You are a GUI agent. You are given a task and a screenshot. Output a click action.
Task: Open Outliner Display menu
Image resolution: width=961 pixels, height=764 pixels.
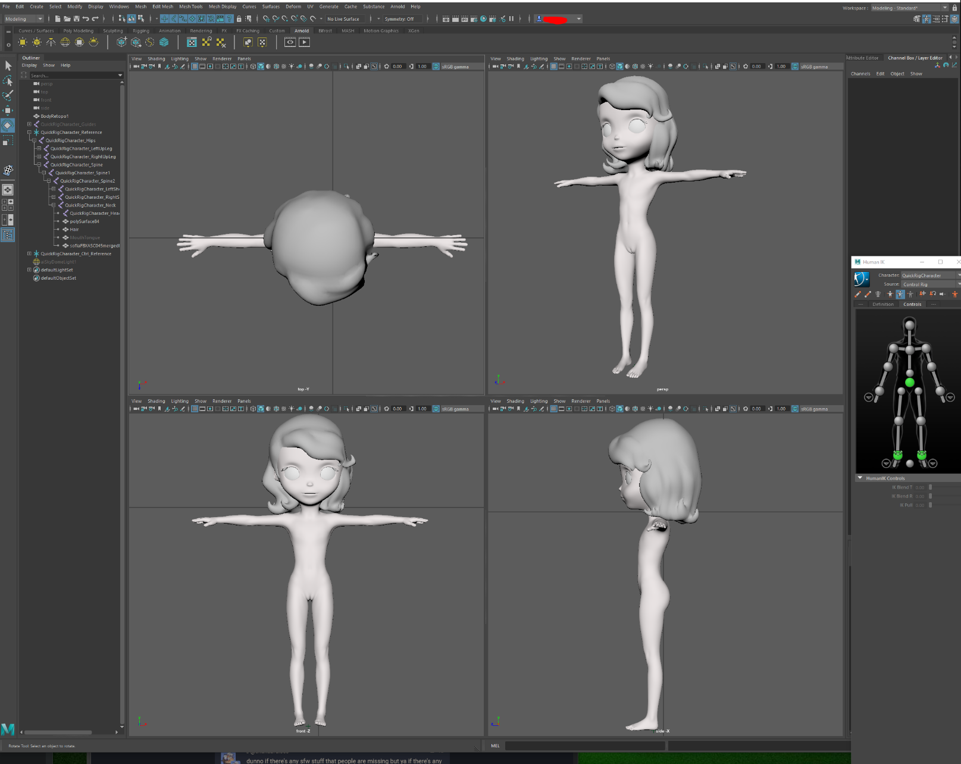click(x=29, y=65)
